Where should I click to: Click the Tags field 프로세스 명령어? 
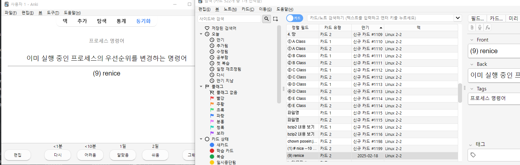[494, 98]
